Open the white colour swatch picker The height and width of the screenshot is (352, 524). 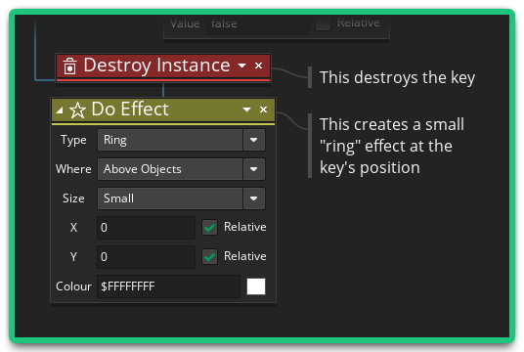click(x=256, y=286)
